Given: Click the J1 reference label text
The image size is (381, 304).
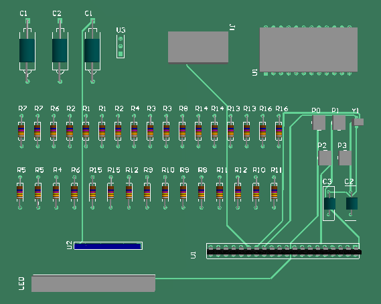Looking at the screenshot, I should pos(232,27).
